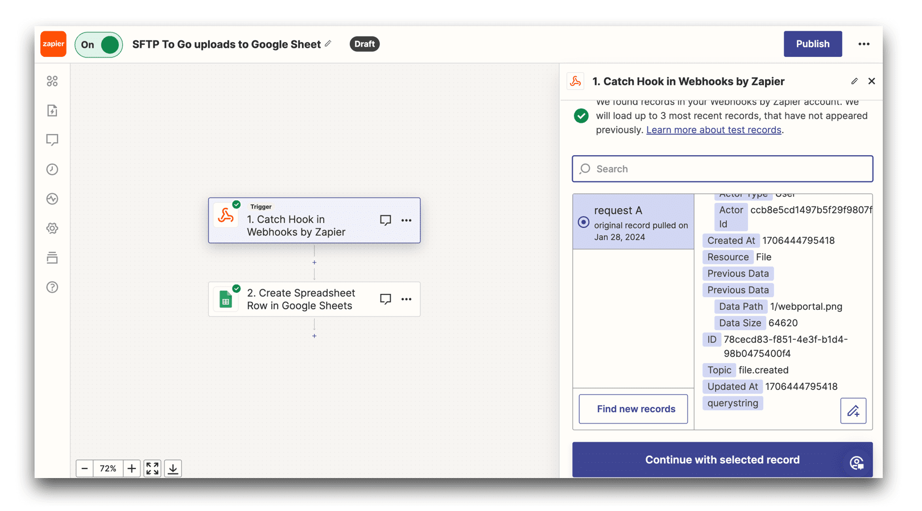The height and width of the screenshot is (511, 922).
Task: Click the 1/webportal.png path value
Action: point(806,306)
